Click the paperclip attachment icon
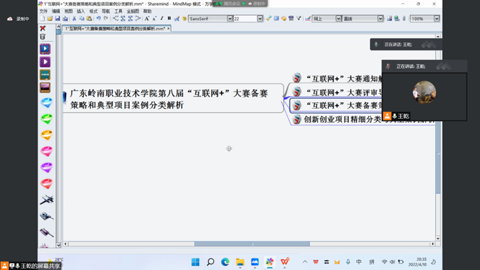The height and width of the screenshot is (270, 480). (404, 19)
